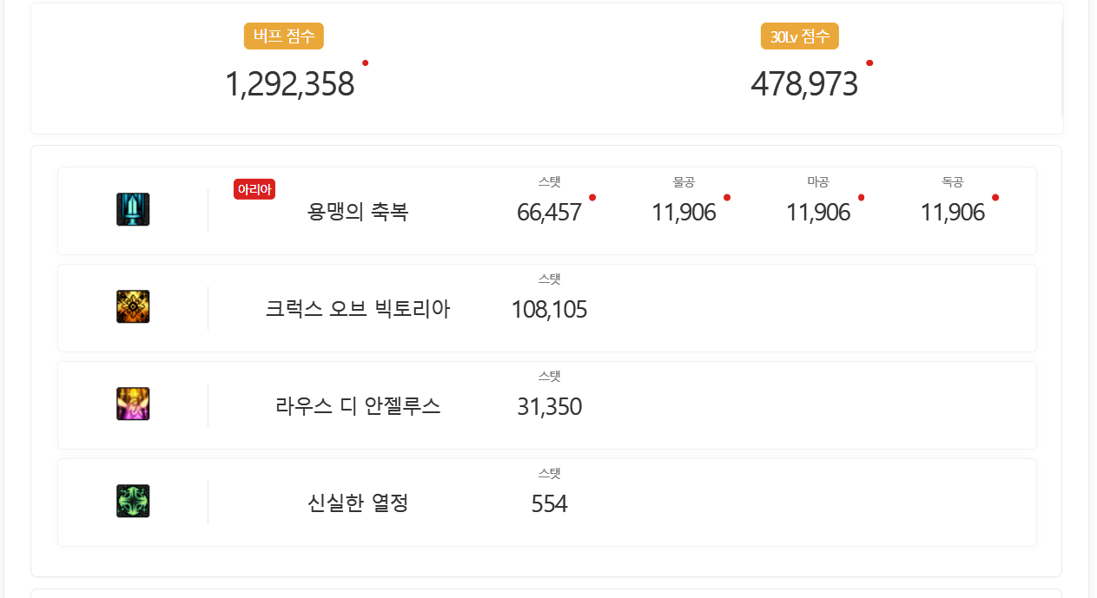Click the 물공 value 11,906

pyautogui.click(x=684, y=213)
